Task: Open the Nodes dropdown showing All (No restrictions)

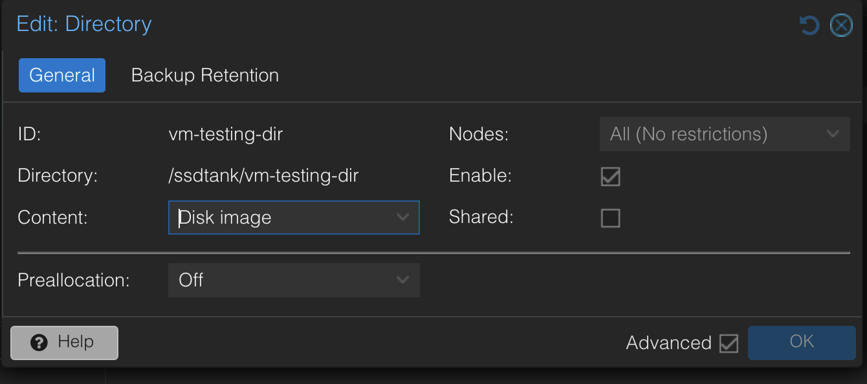Action: tap(725, 134)
